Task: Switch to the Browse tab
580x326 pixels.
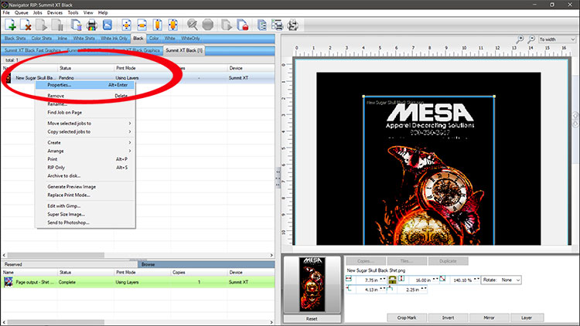Action: coord(206,265)
